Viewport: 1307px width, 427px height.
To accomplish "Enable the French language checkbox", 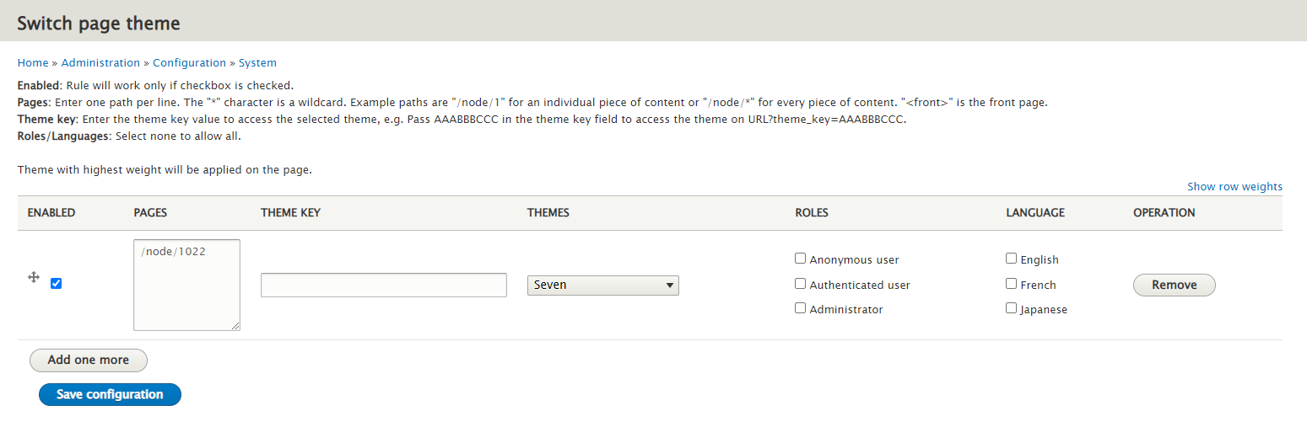I will click(1011, 284).
